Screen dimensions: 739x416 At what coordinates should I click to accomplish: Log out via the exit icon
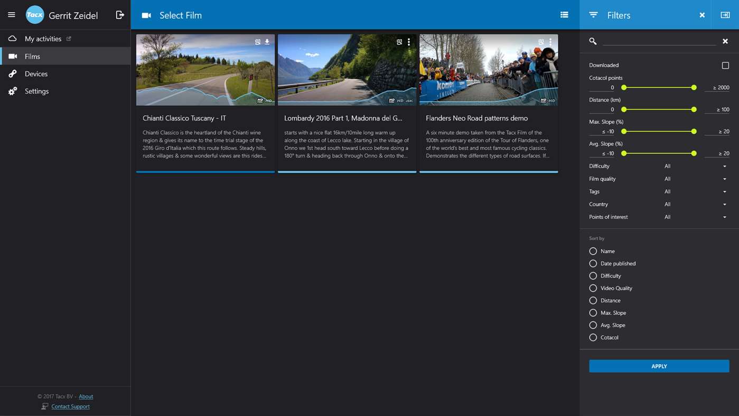coord(120,15)
